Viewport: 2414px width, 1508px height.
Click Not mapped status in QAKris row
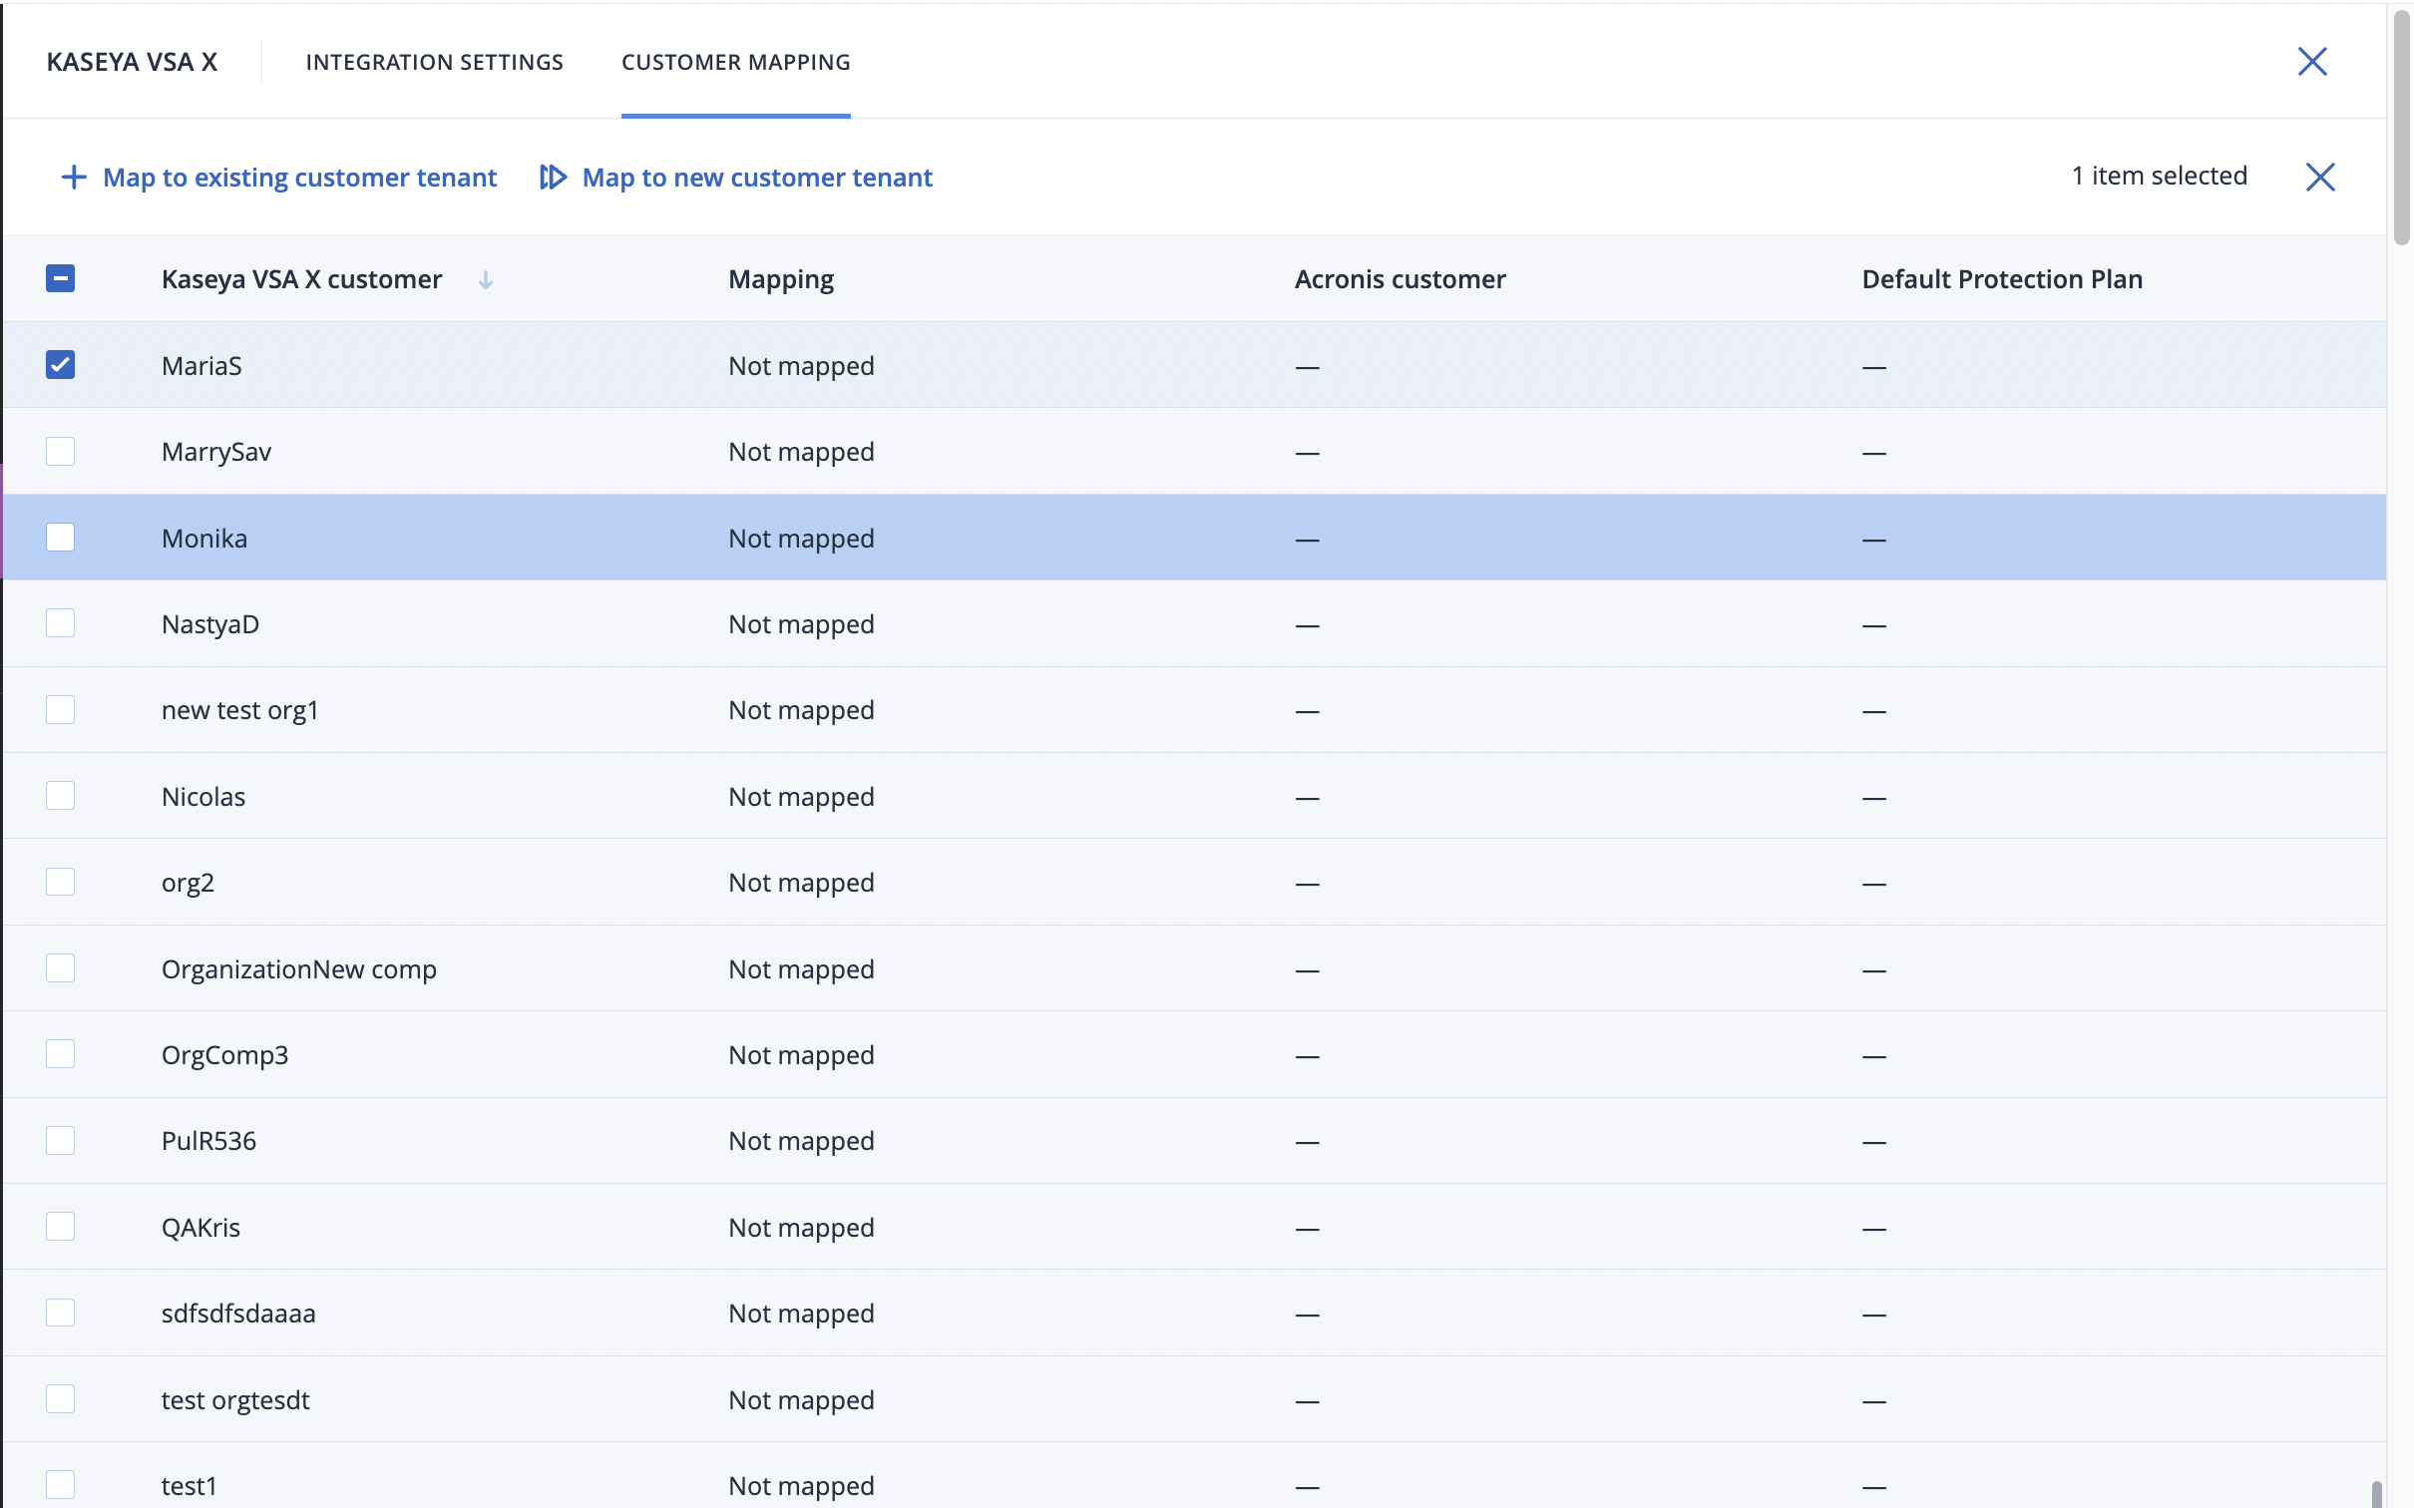[801, 1229]
